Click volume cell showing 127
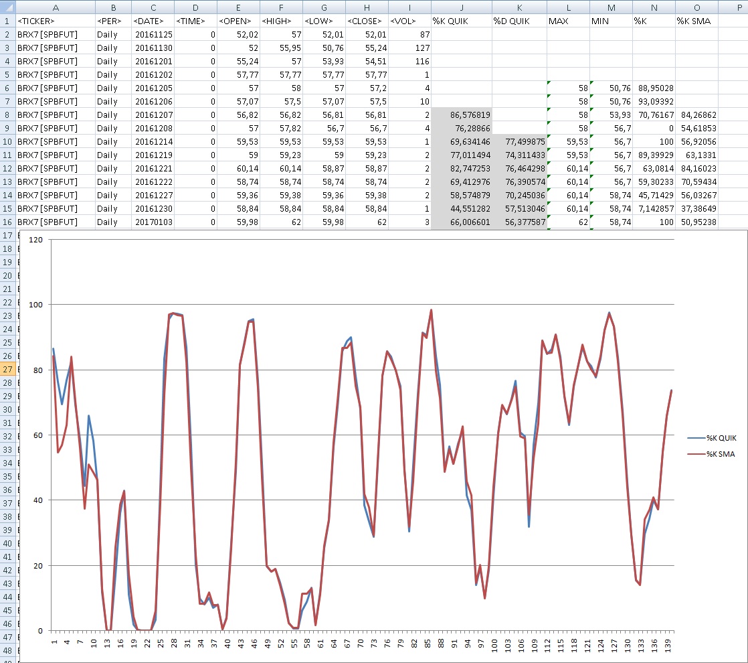 (409, 48)
